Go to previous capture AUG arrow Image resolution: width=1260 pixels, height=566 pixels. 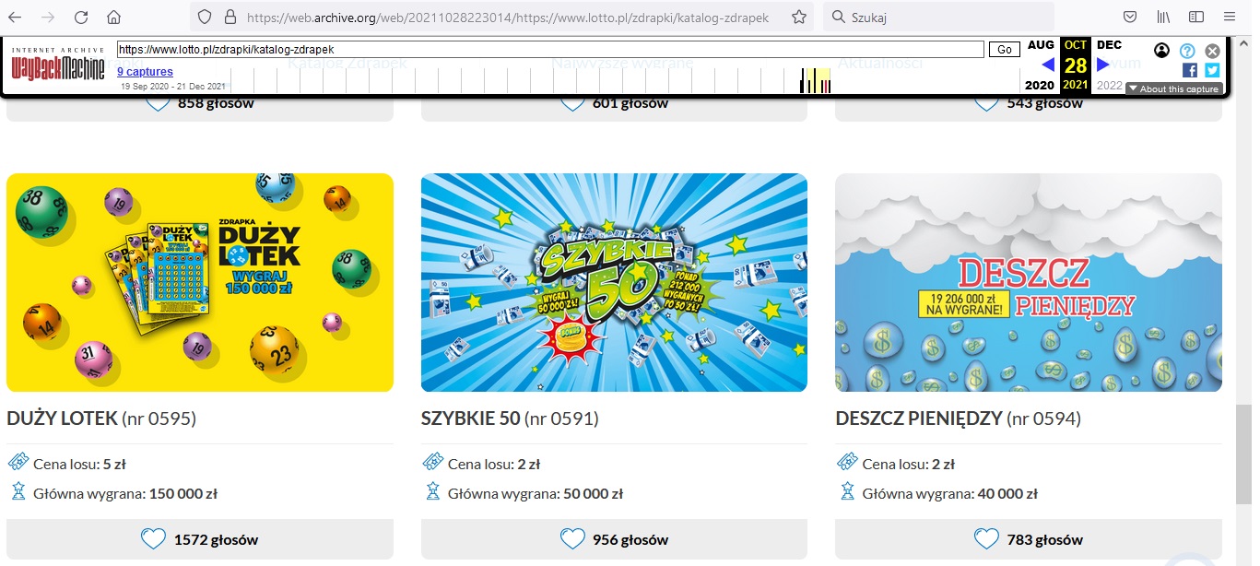tap(1047, 65)
